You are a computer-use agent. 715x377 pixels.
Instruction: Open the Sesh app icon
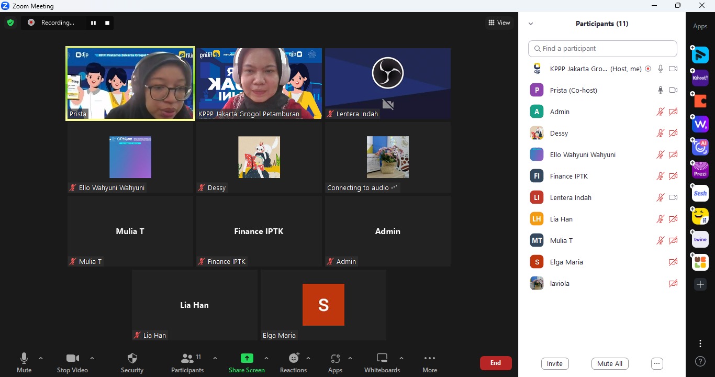(700, 193)
